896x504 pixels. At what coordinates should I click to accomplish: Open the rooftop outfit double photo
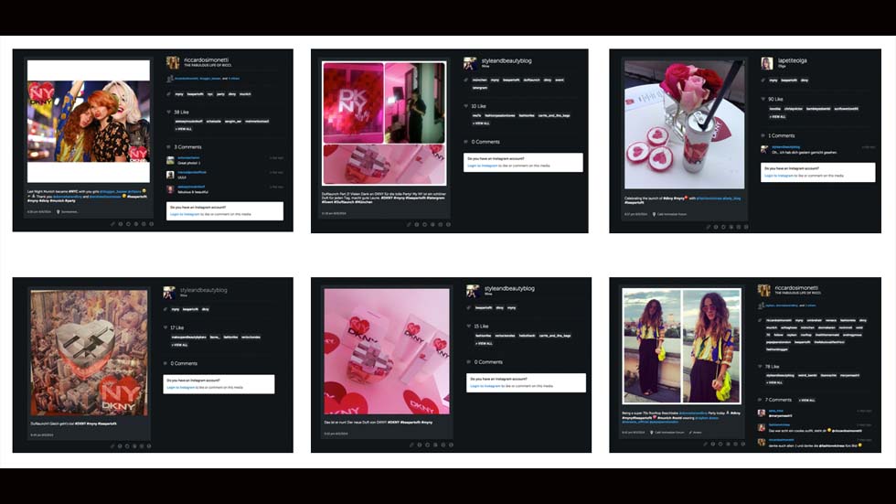click(682, 346)
